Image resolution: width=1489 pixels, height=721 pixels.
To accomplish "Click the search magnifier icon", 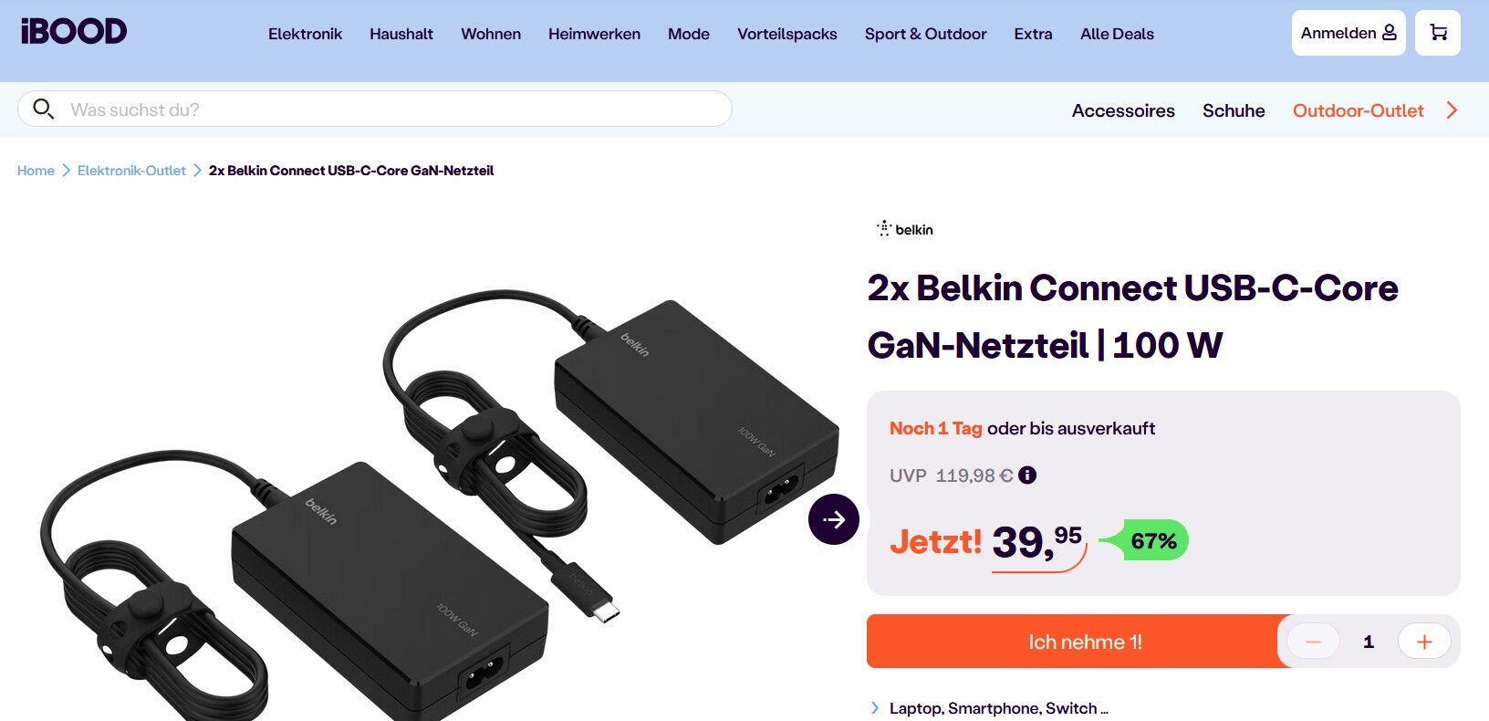I will point(43,110).
